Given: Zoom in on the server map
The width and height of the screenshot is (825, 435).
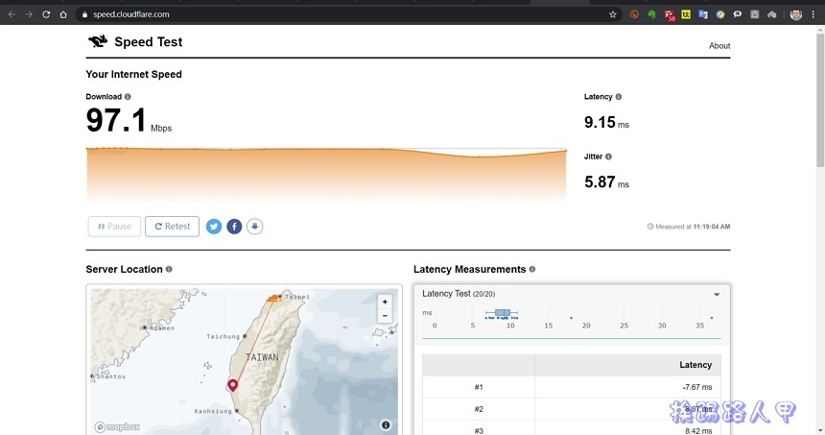Looking at the screenshot, I should click(385, 302).
